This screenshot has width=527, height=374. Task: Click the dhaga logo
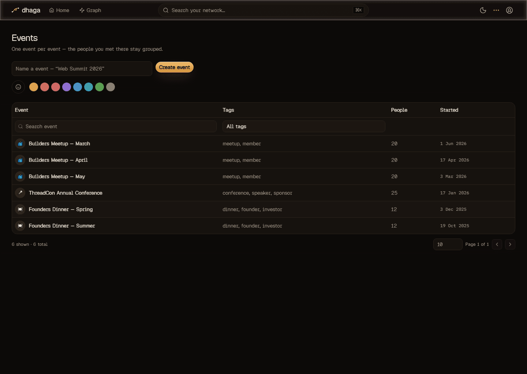coord(26,10)
